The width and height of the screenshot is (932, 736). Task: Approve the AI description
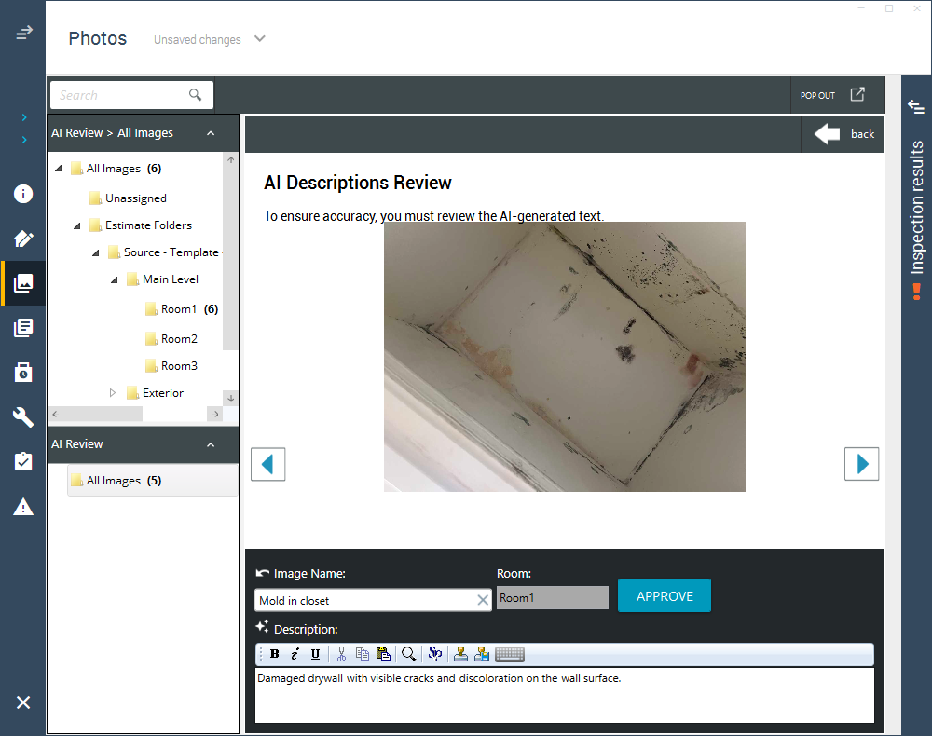pyautogui.click(x=665, y=596)
